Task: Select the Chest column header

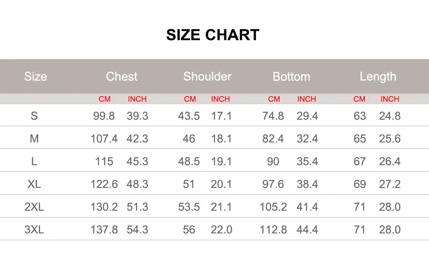Action: click(121, 77)
